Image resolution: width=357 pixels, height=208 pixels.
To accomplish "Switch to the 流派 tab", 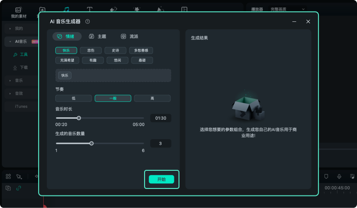I will (130, 36).
